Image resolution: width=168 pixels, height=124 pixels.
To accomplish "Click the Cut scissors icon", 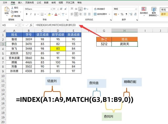I will coord(12,8).
